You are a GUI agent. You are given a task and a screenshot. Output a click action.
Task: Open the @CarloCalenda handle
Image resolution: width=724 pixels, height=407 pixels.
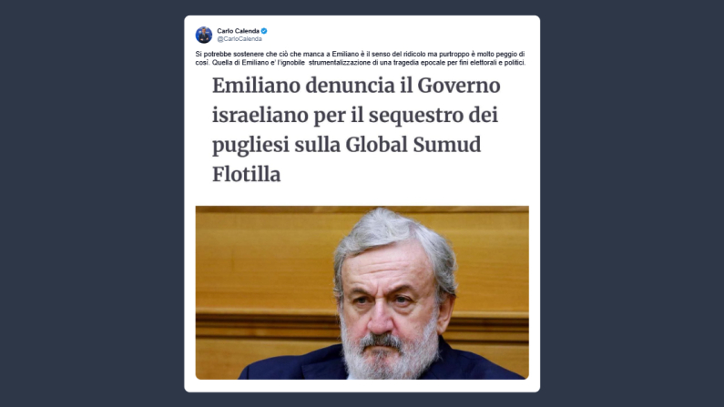pyautogui.click(x=240, y=39)
